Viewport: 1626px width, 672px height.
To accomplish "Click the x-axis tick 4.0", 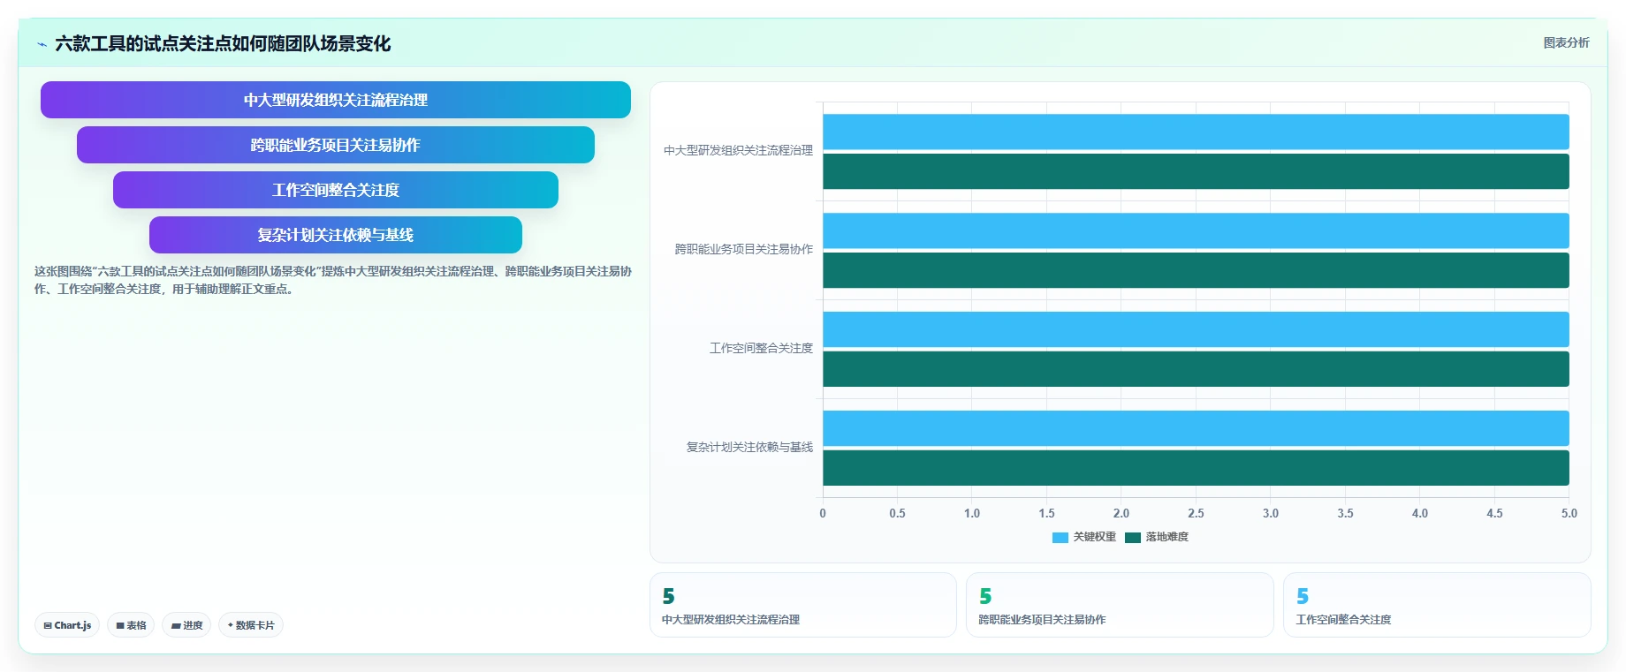I will (x=1420, y=513).
